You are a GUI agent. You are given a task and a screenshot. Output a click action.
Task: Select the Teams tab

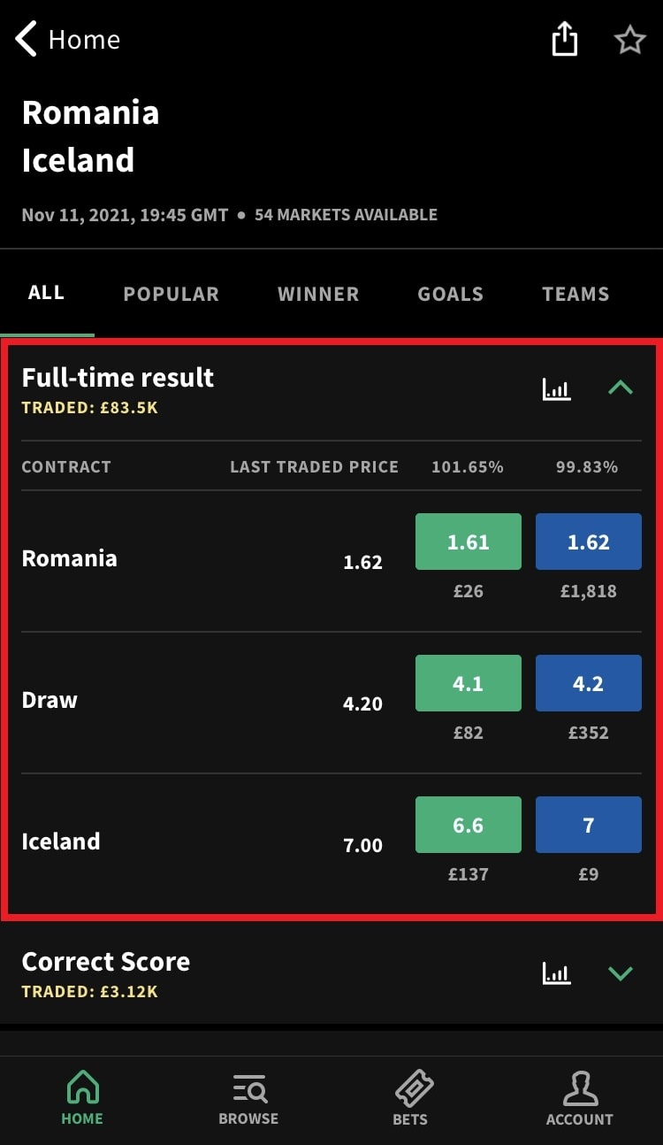pos(575,295)
